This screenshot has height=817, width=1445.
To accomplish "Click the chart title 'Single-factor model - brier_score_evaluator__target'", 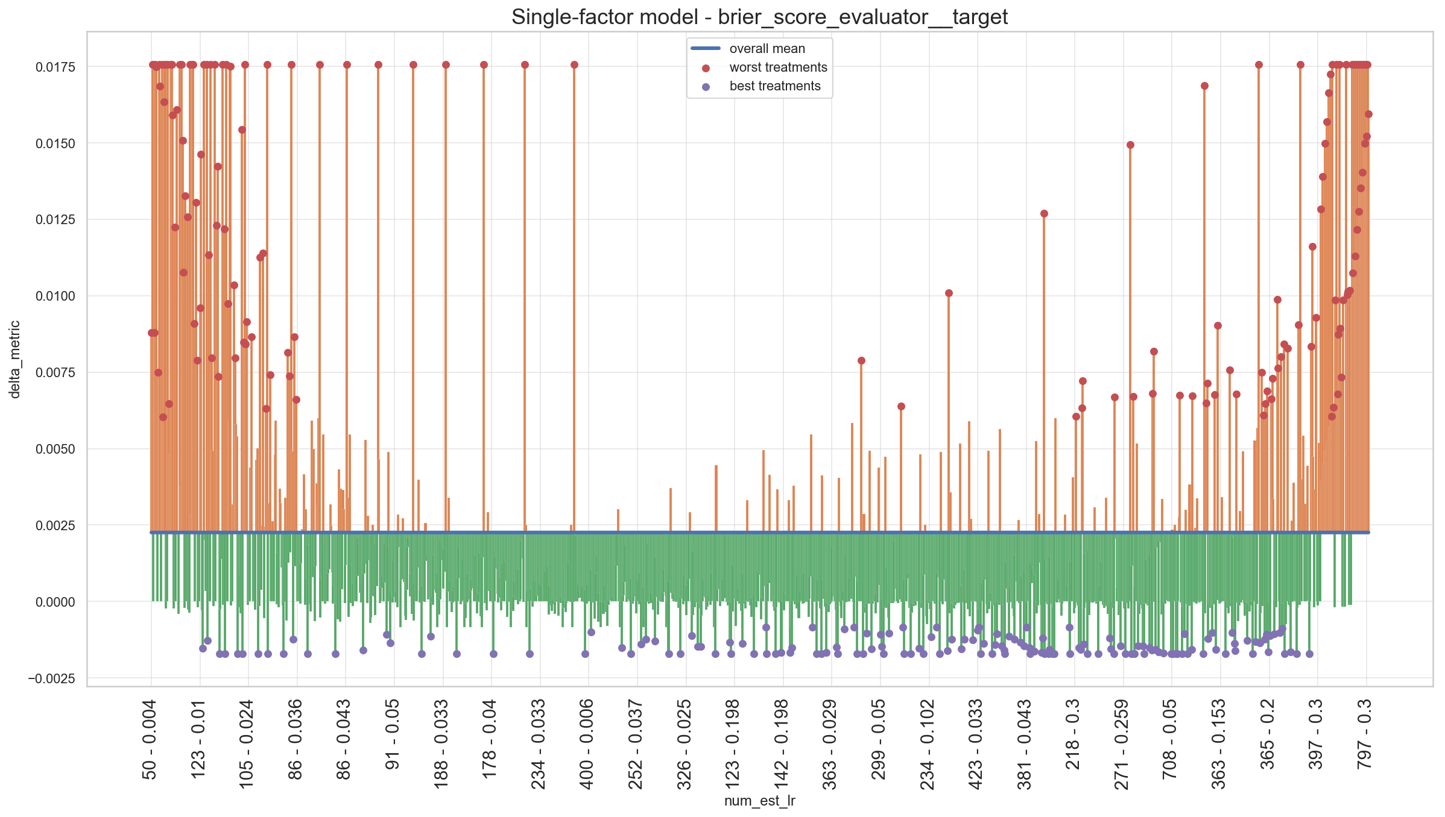I will pyautogui.click(x=759, y=17).
